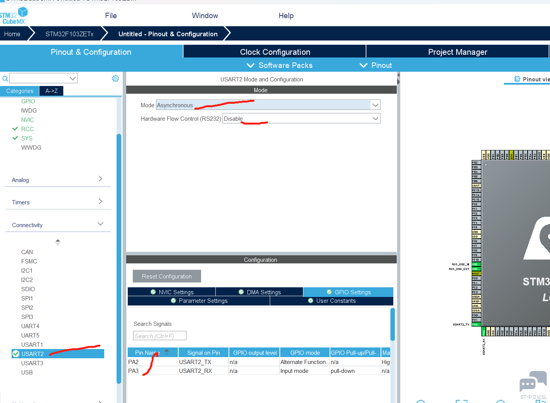Select USART1 under Connectivity

pos(32,344)
